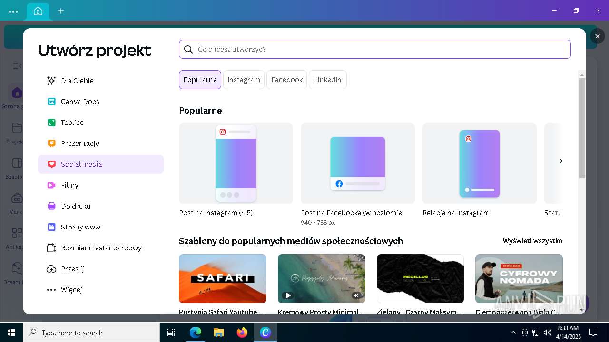Click the Strony www browser icon
Viewport: 609px width, 342px height.
coord(51,227)
